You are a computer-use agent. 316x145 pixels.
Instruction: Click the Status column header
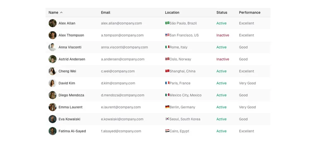pyautogui.click(x=222, y=13)
